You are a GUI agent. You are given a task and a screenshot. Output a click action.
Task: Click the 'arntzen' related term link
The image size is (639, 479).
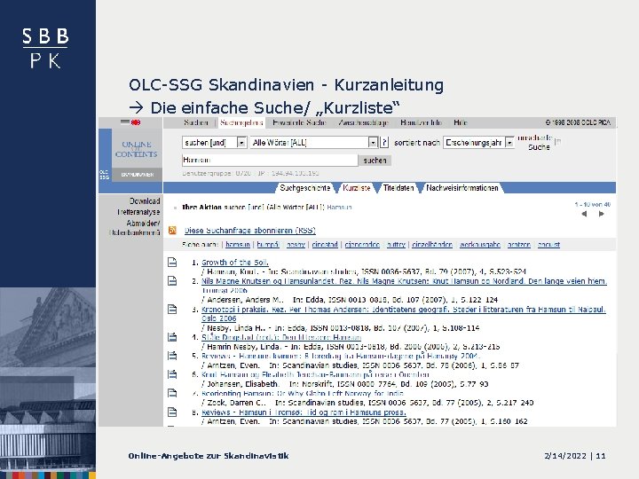519,245
